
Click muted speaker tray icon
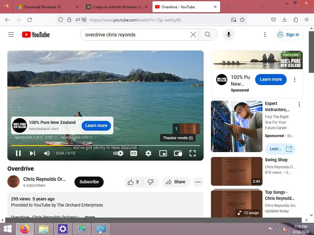tap(285, 229)
